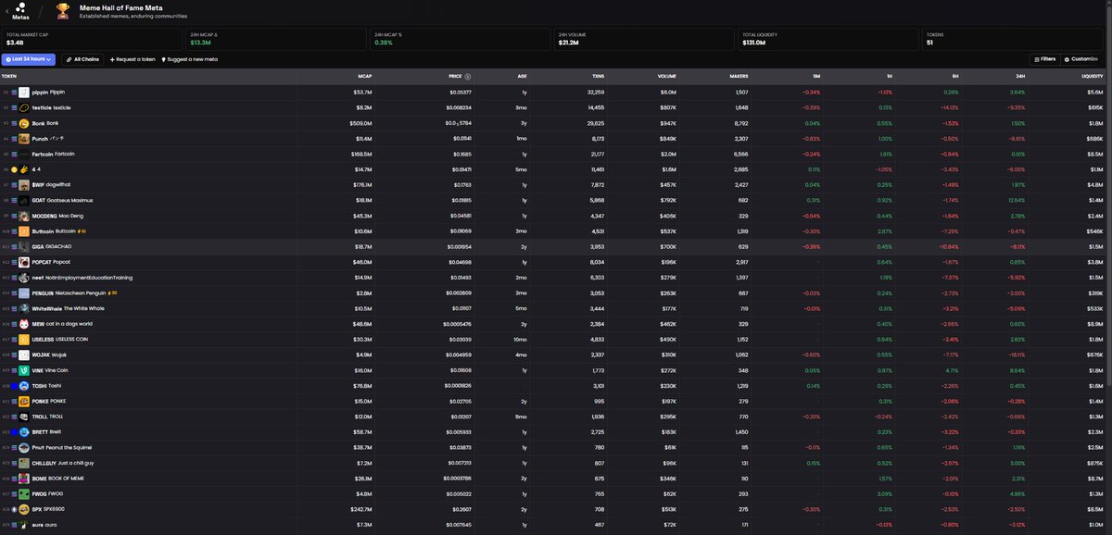1112x535 pixels.
Task: Open the Metas logo icon
Action: click(x=20, y=7)
